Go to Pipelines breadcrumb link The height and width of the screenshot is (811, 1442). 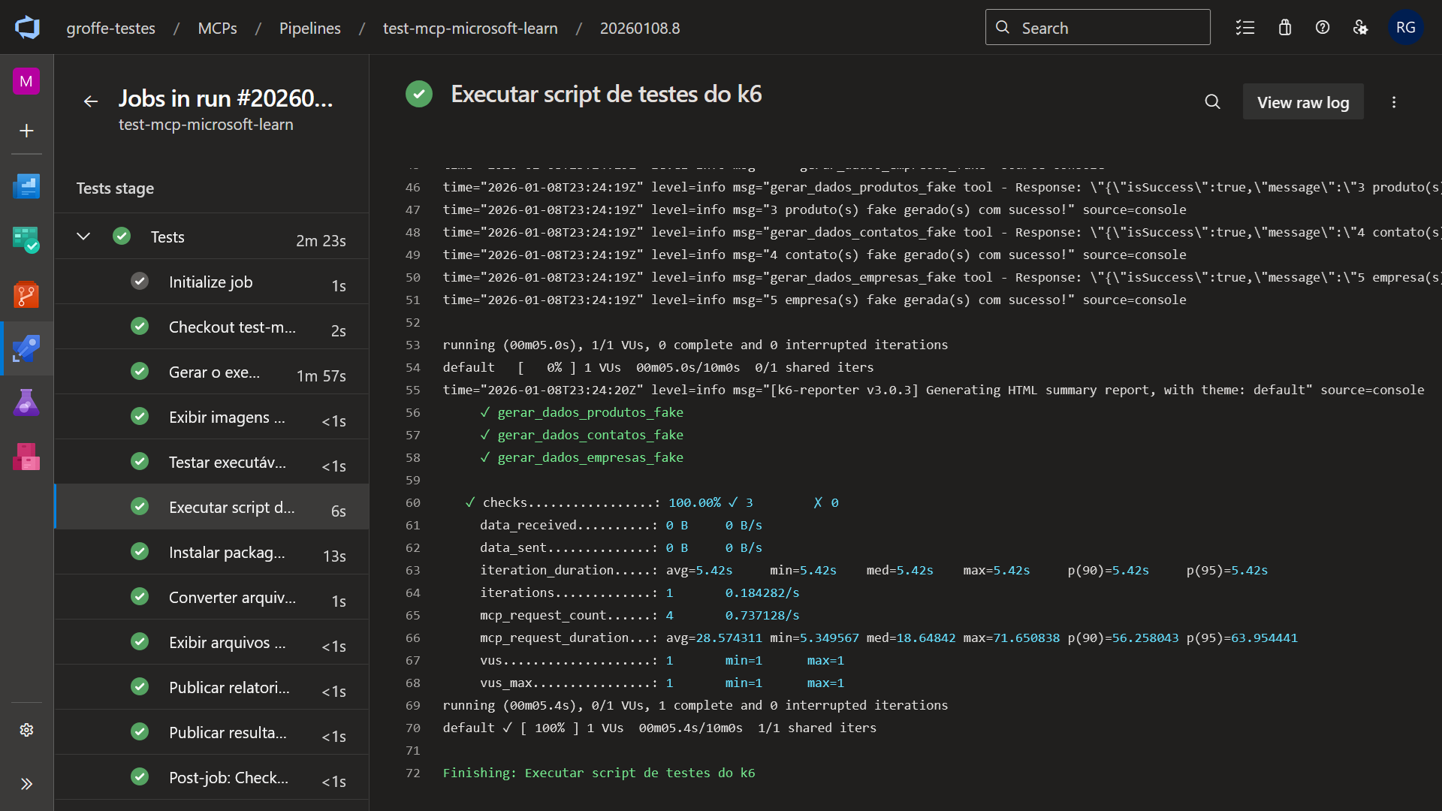(x=309, y=29)
